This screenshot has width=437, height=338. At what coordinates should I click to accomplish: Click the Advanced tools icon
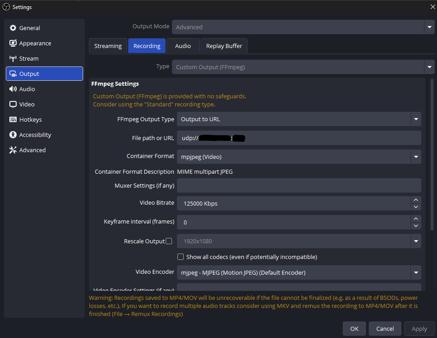[x=13, y=150]
